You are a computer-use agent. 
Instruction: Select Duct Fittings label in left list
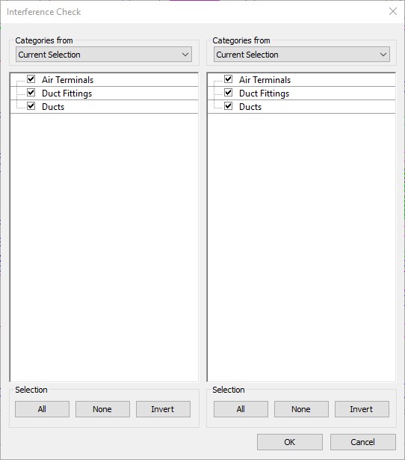click(67, 93)
